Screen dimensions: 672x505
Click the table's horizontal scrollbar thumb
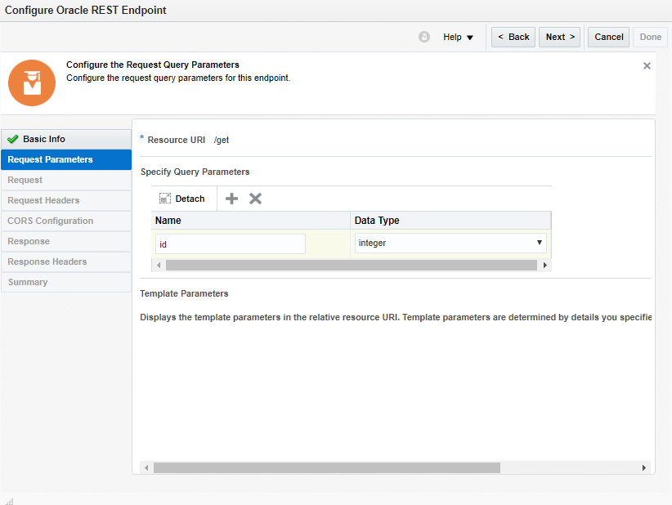pos(352,265)
